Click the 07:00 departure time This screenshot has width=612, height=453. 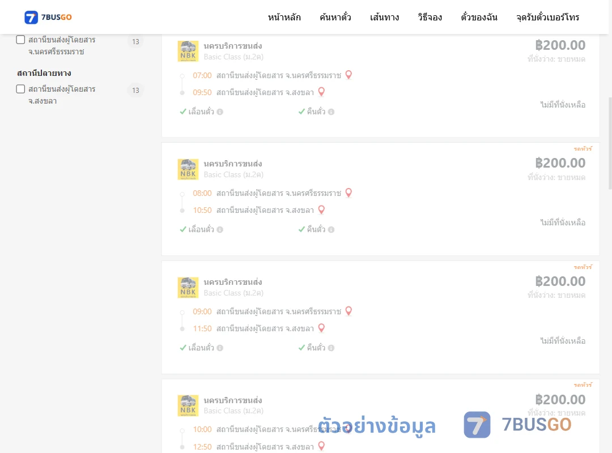[202, 75]
